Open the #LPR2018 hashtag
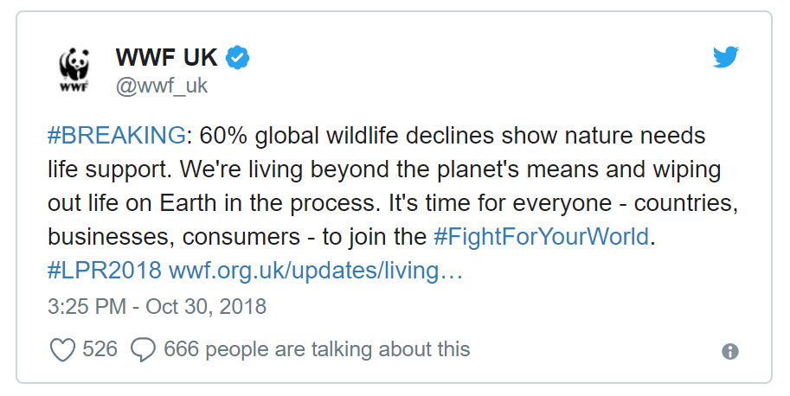This screenshot has width=790, height=396. tap(105, 271)
